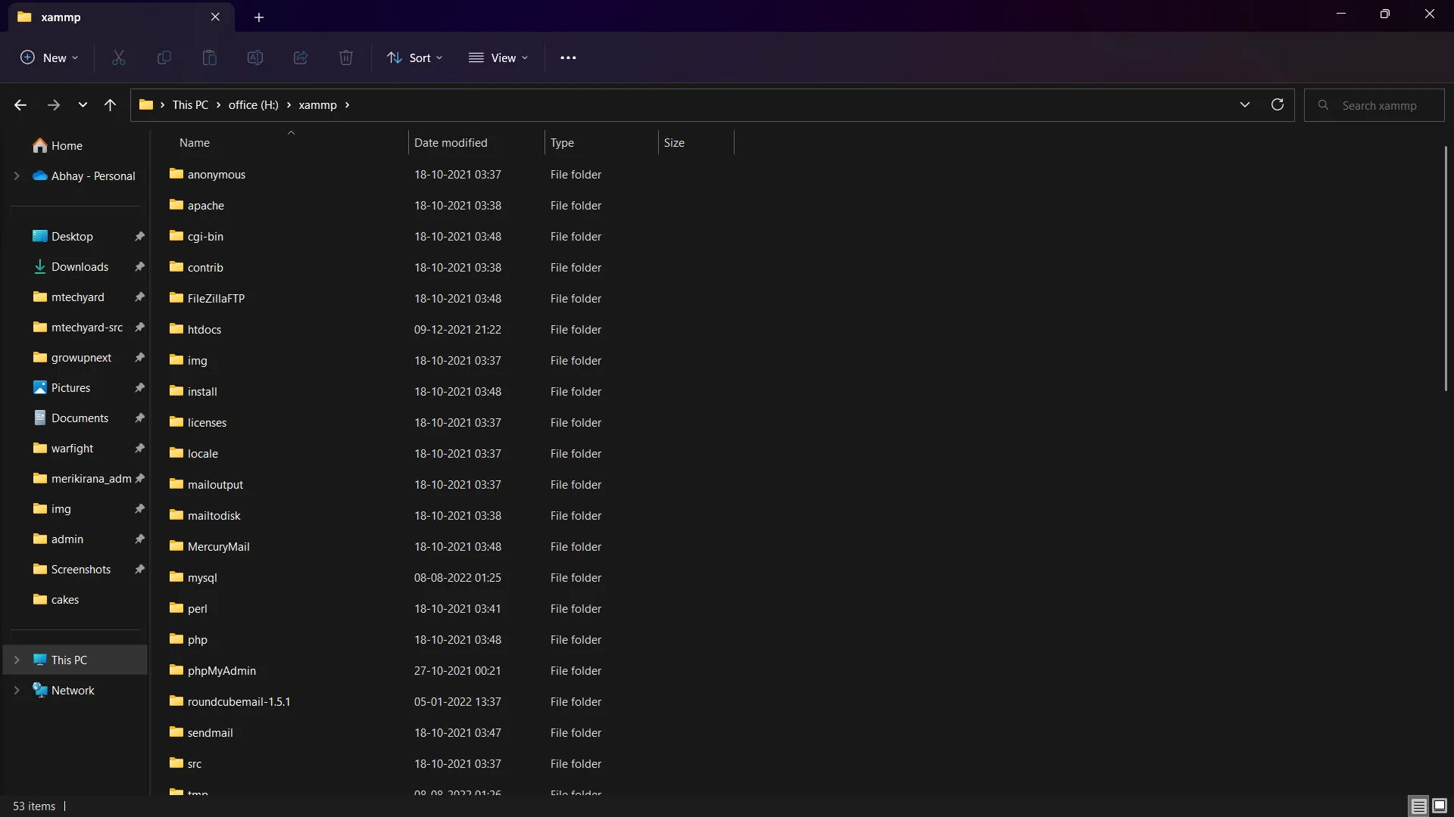Click the New item button
1454x817 pixels.
click(x=49, y=57)
